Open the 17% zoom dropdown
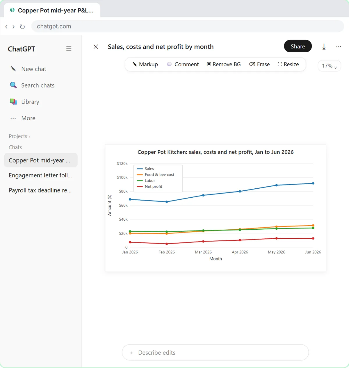Screen dimensions: 349x368 329,66
